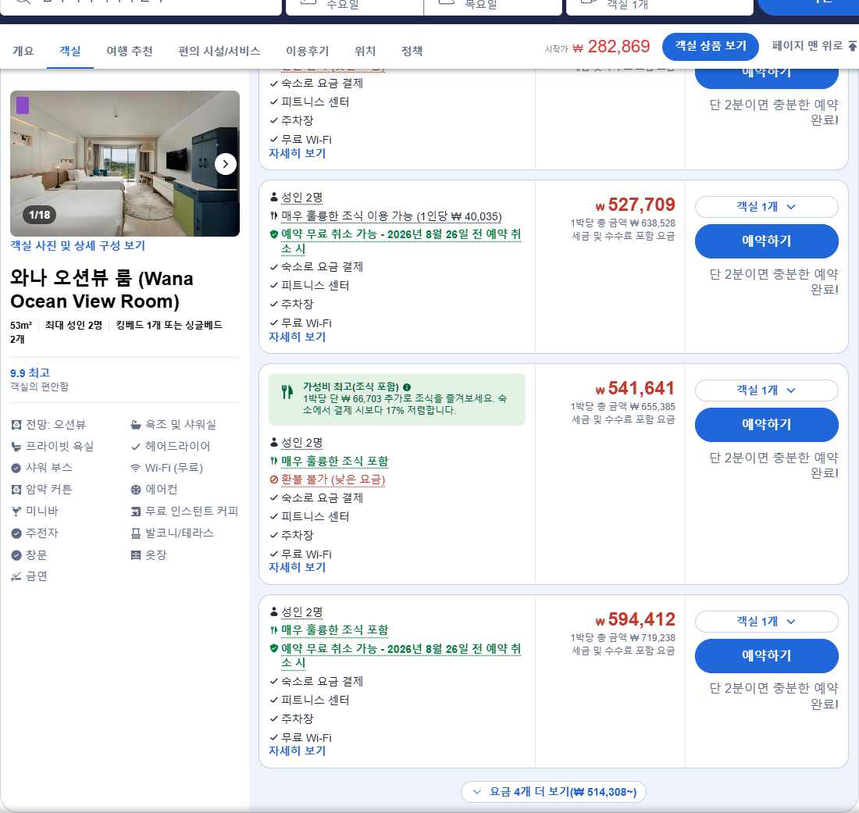Viewport: 859px width, 813px height.
Task: Click the wardrobe icon
Action: [136, 555]
